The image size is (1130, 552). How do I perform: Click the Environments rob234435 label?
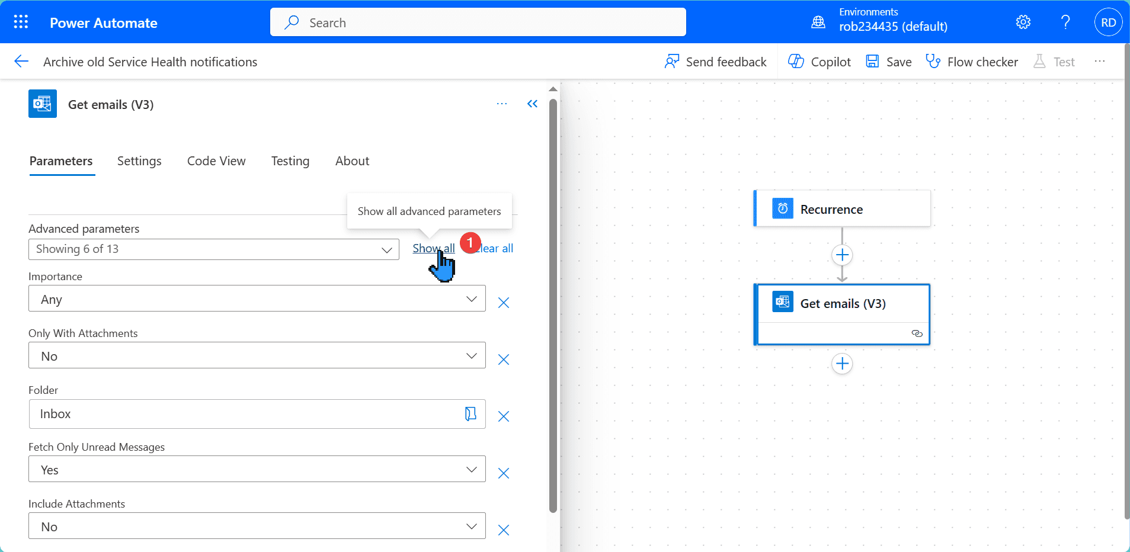(x=893, y=20)
